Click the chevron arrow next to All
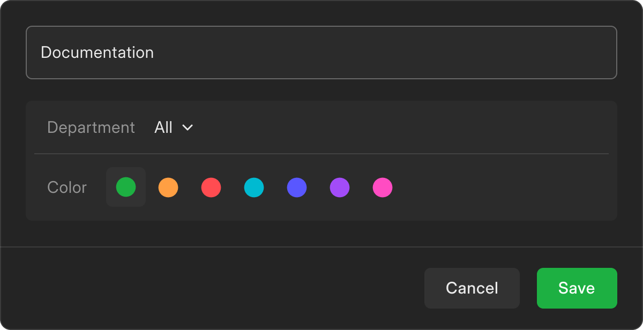643x330 pixels. 188,127
